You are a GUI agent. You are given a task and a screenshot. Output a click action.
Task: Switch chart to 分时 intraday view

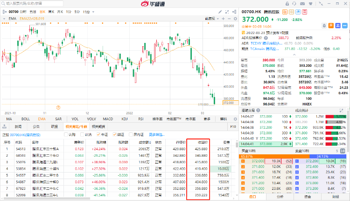23,12
